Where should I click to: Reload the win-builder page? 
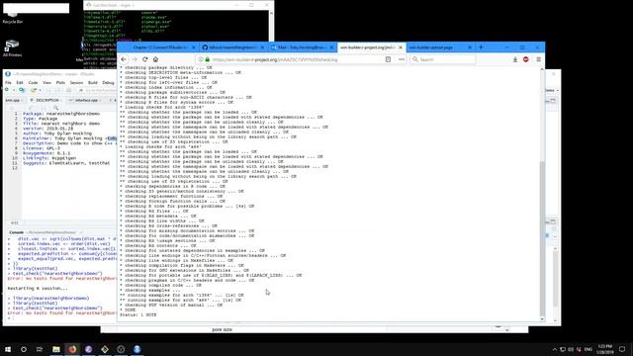(x=145, y=59)
